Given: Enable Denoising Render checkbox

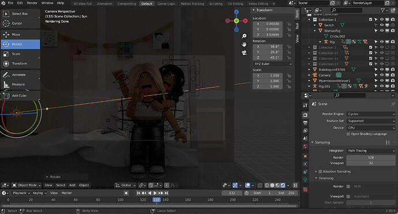Looking at the screenshot, I should [348, 186].
